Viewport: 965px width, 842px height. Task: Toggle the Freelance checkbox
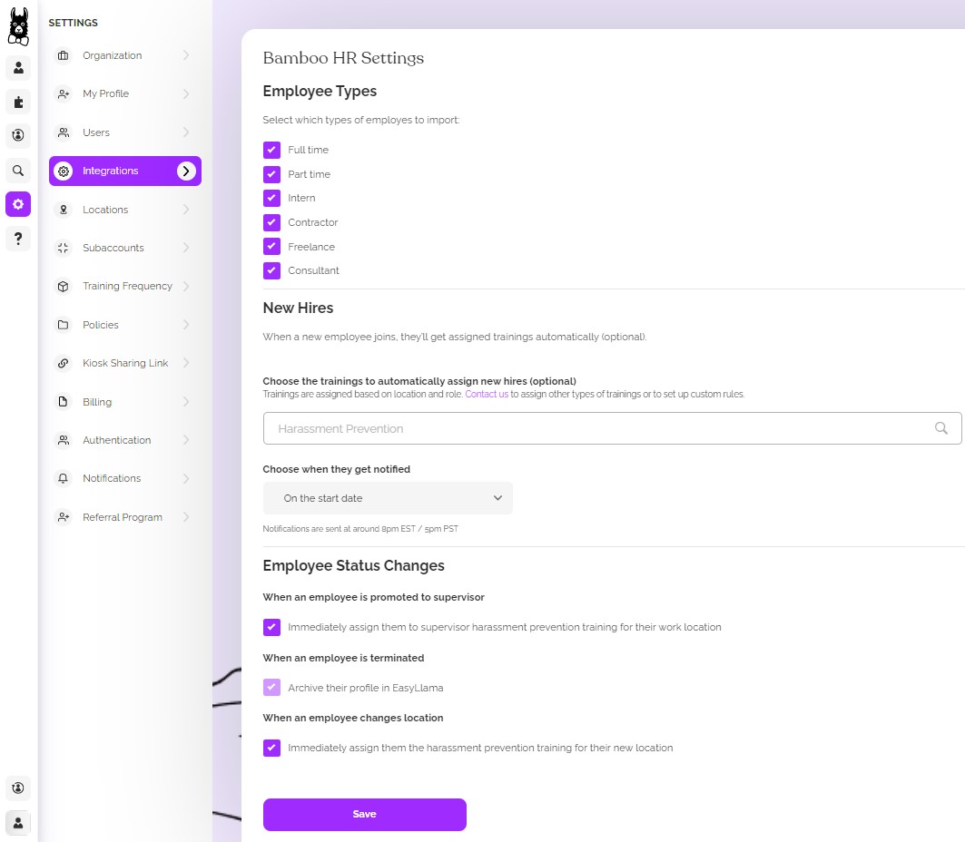(271, 247)
